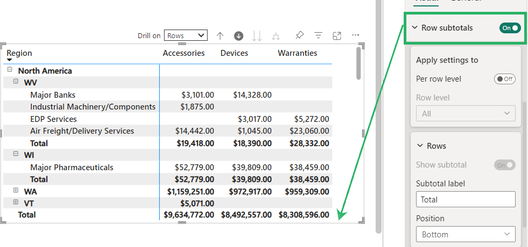
Task: Click the Accessories column header
Action: 184,53
